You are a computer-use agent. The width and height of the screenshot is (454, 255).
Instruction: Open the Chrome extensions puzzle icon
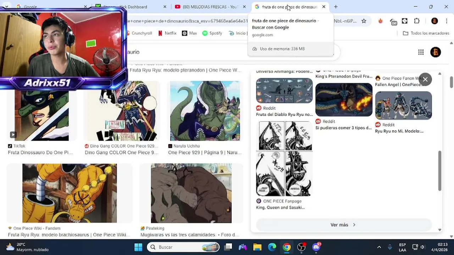pyautogui.click(x=417, y=21)
